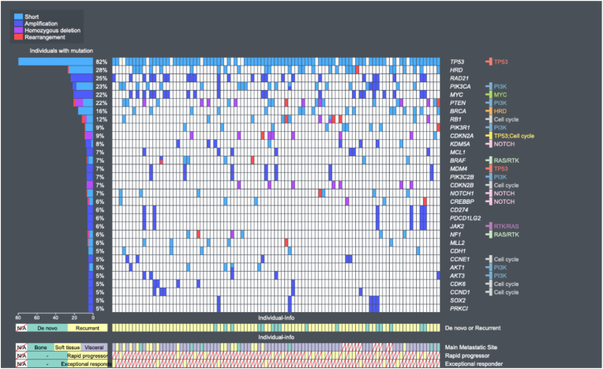Select the MYC gene row label
Image resolution: width=603 pixels, height=369 pixels.
pos(456,95)
